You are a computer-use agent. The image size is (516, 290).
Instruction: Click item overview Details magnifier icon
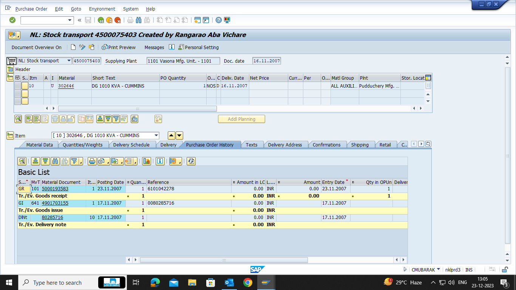pyautogui.click(x=18, y=119)
